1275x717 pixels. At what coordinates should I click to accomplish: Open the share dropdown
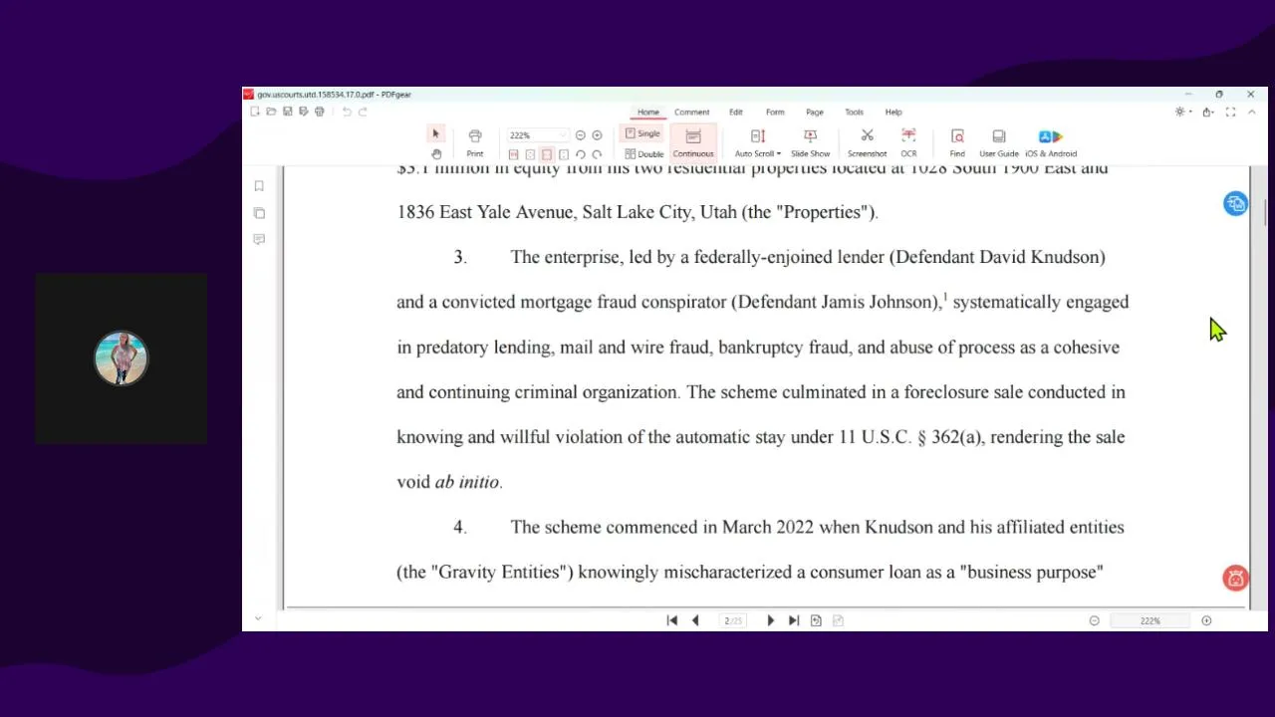coord(1209,112)
